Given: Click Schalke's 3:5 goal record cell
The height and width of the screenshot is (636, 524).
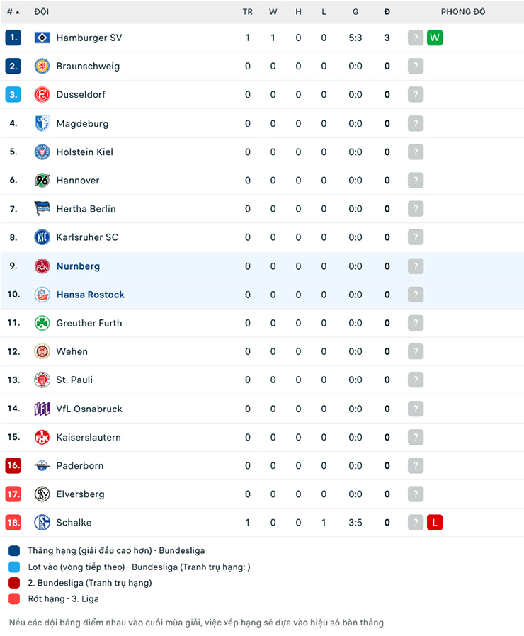Looking at the screenshot, I should tap(355, 523).
